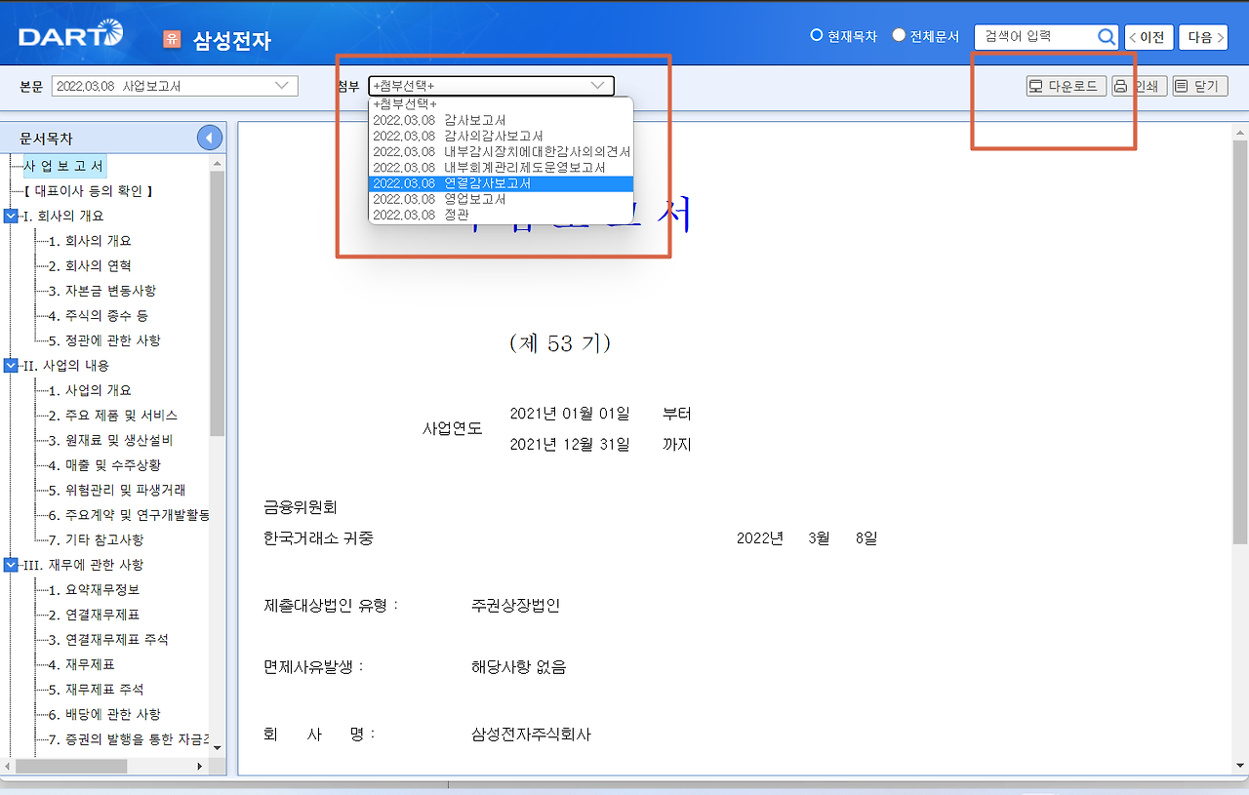Choose 감사보고서 from the attachment list

pos(501,120)
